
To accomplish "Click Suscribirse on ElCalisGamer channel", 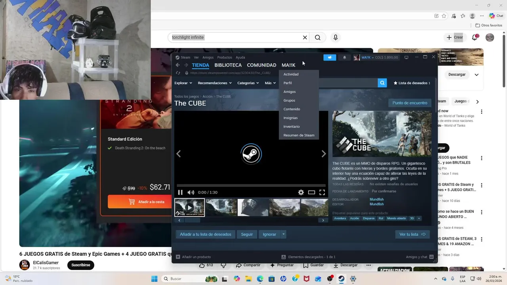I will point(81,265).
